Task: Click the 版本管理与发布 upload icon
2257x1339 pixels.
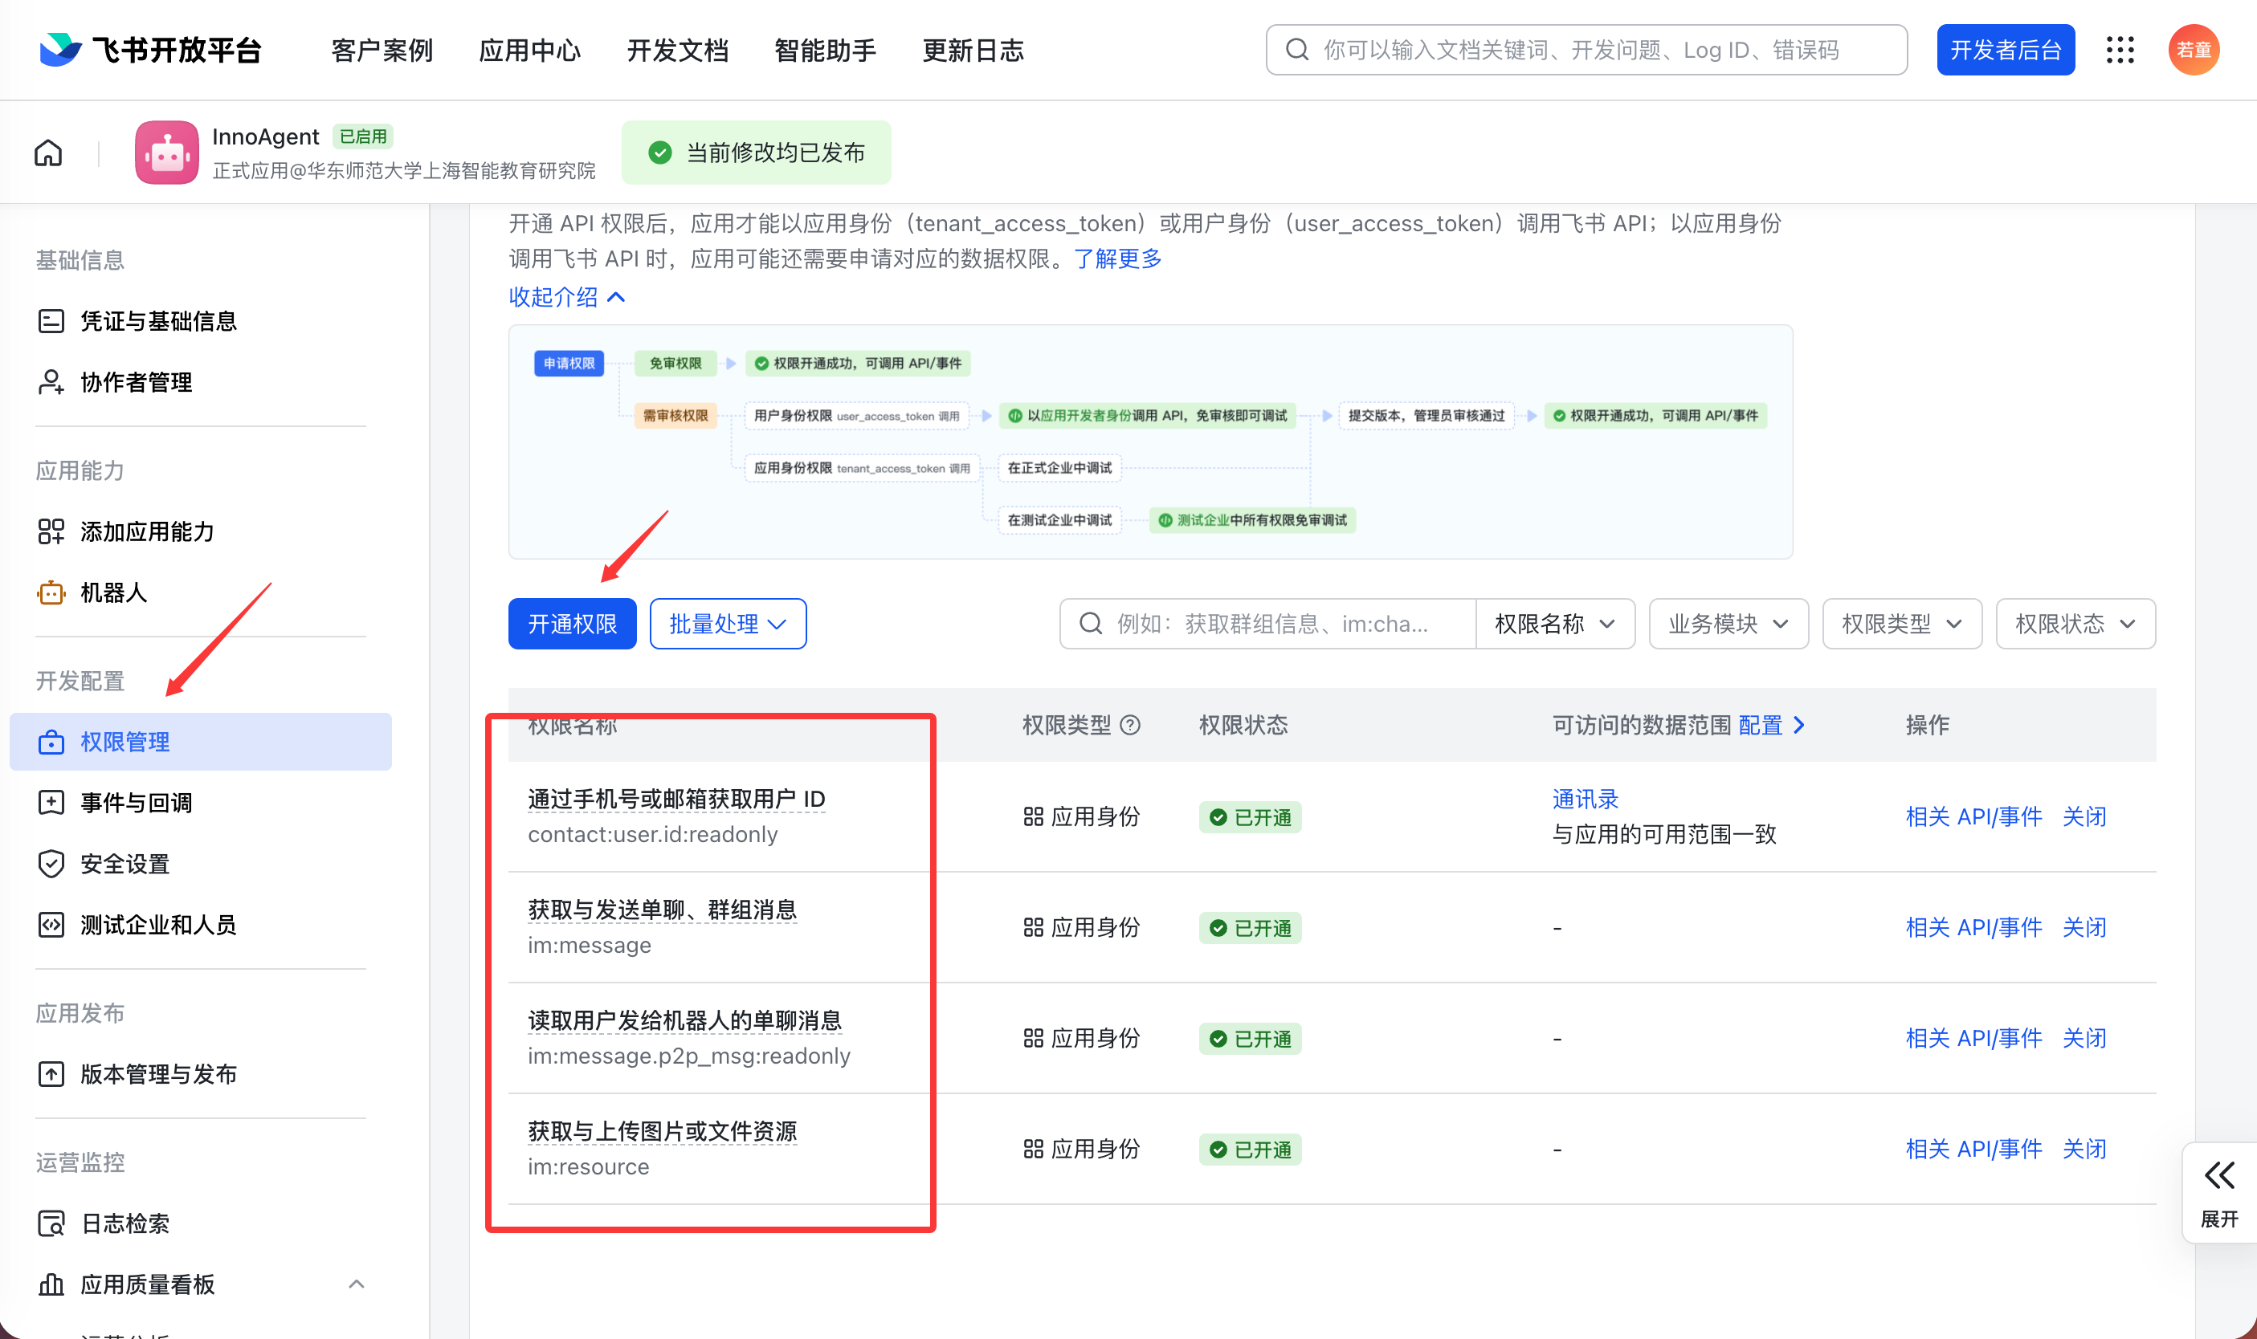Action: (51, 1075)
